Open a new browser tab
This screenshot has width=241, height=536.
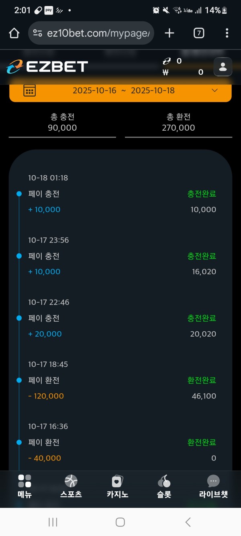(170, 33)
